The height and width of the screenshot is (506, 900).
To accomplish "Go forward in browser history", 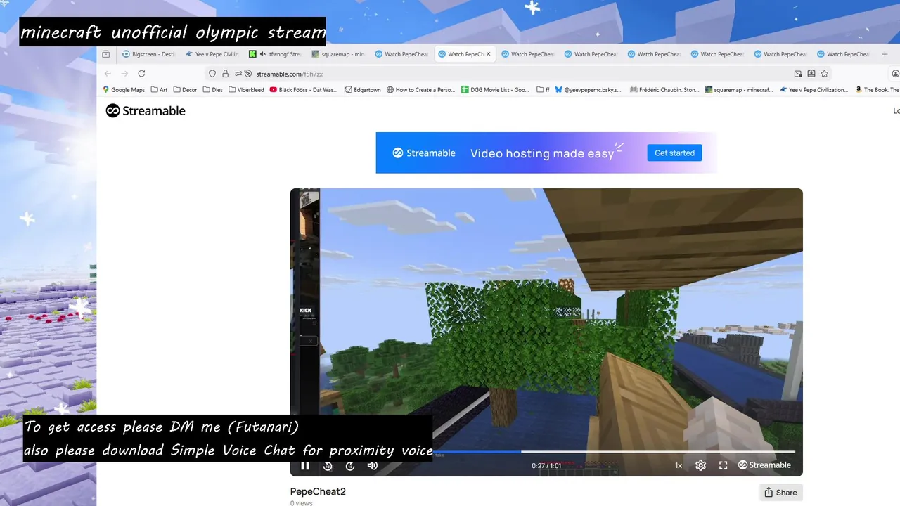I will 124,74.
